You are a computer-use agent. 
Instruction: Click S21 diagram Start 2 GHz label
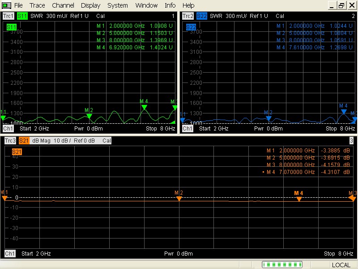36,253
